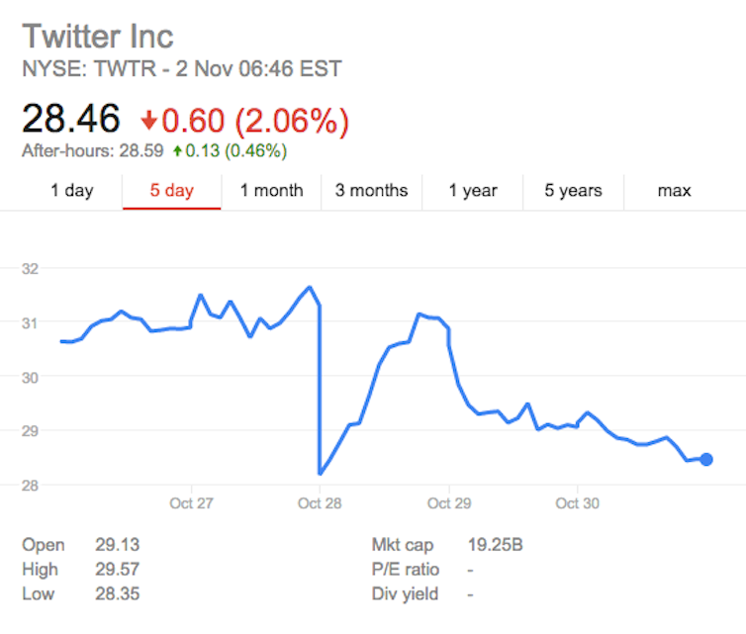Select the 5 day chart tab

(171, 191)
